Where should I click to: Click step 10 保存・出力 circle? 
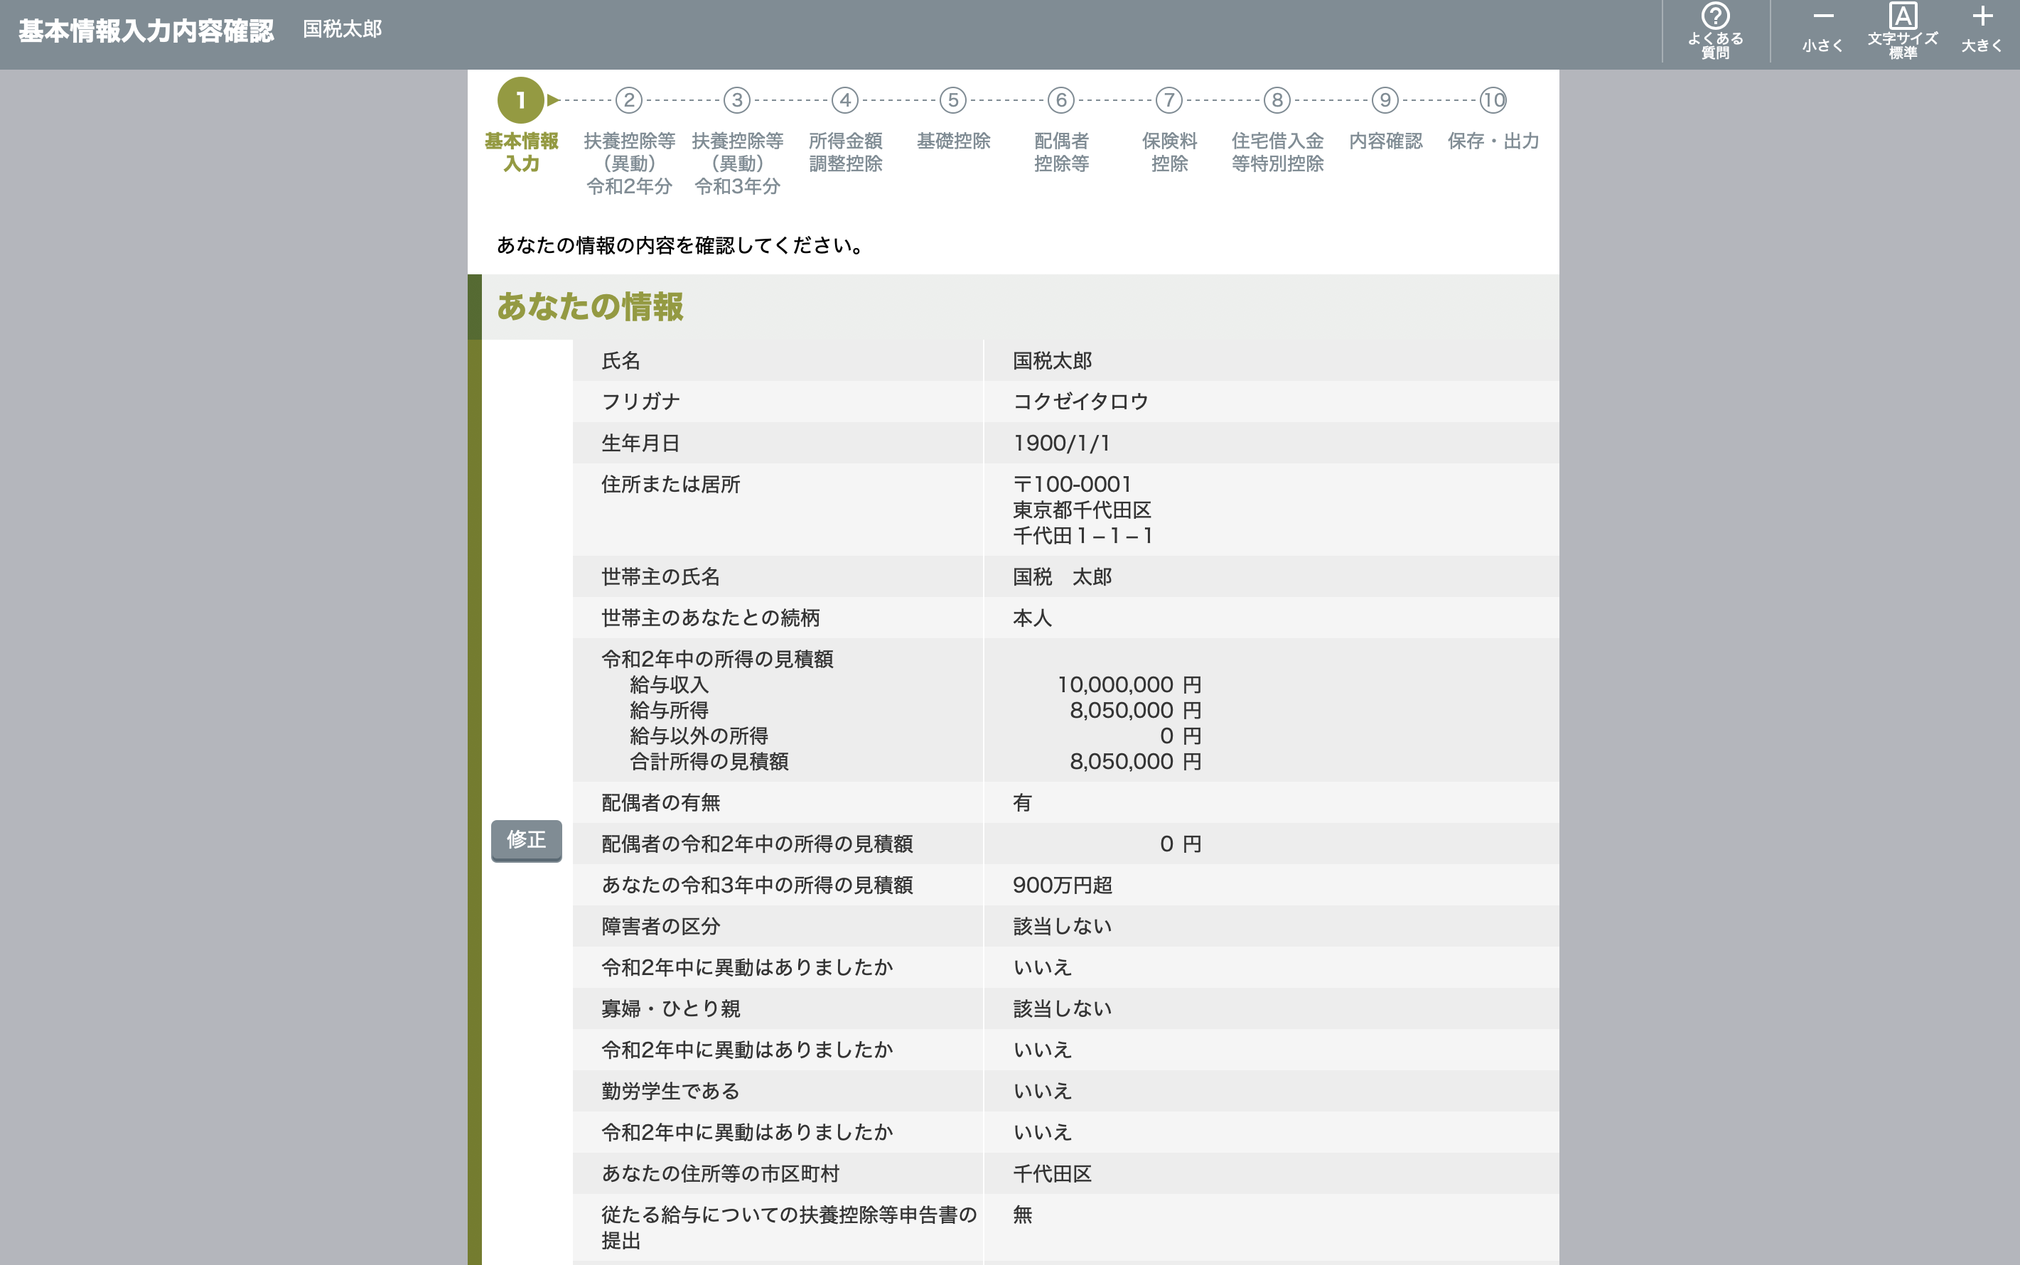pos(1493,100)
